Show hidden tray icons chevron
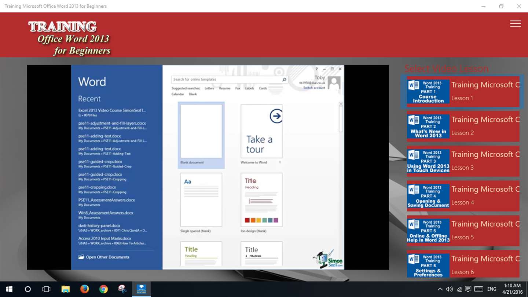This screenshot has width=528, height=297. coord(440,289)
